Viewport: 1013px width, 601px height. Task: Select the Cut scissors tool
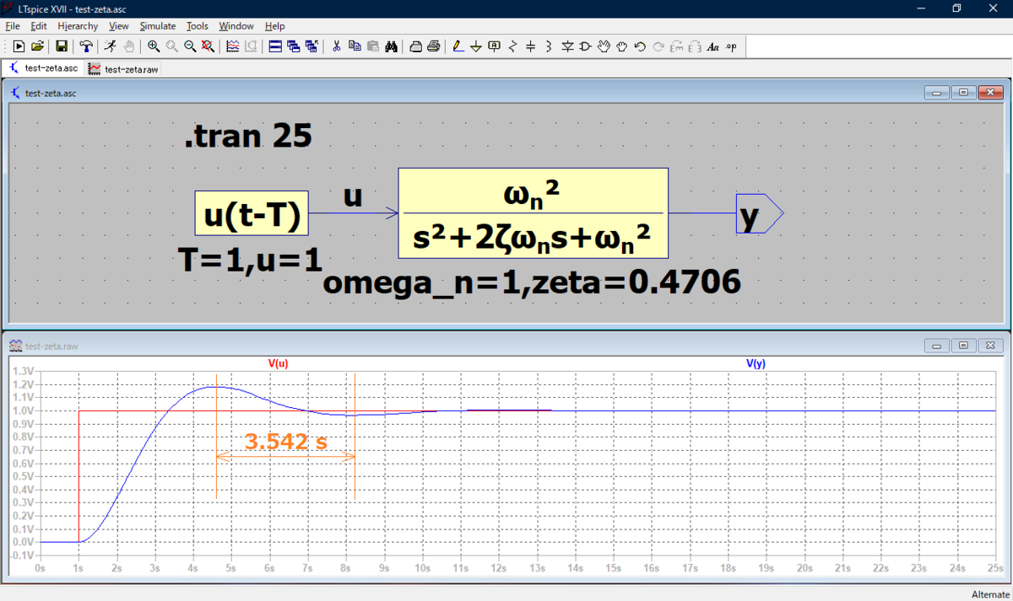click(336, 46)
